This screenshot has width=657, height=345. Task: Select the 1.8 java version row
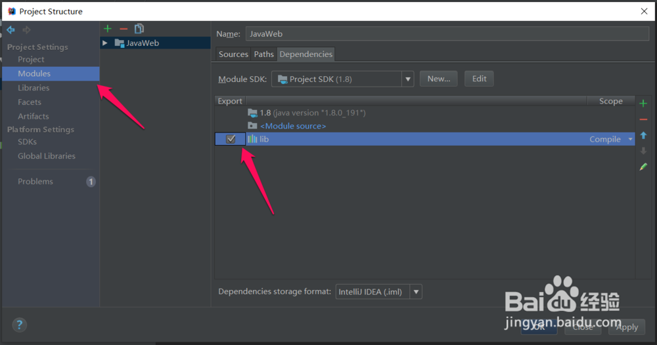(x=425, y=113)
